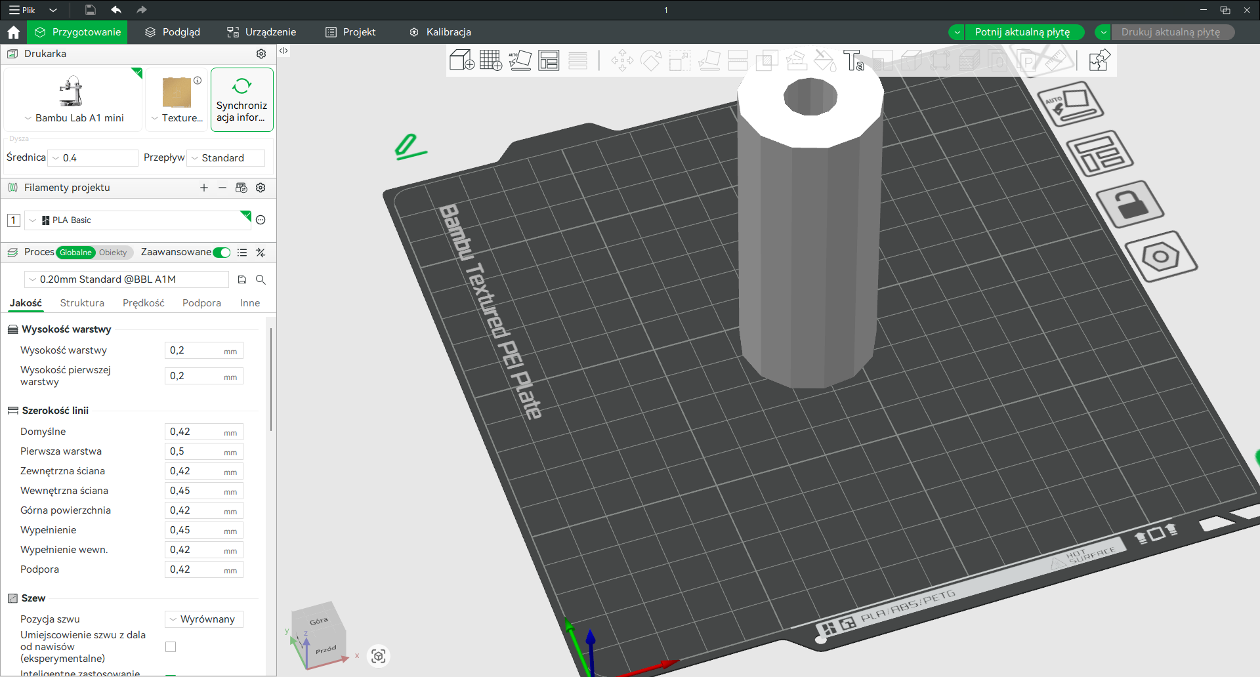The image size is (1260, 677).
Task: Add a filament with the plus icon
Action: click(x=204, y=188)
